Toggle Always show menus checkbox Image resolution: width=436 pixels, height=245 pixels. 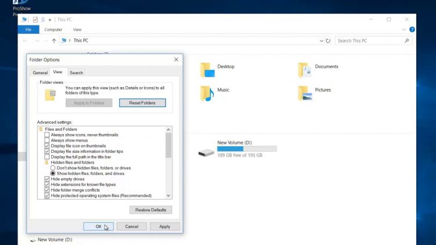[x=47, y=140]
